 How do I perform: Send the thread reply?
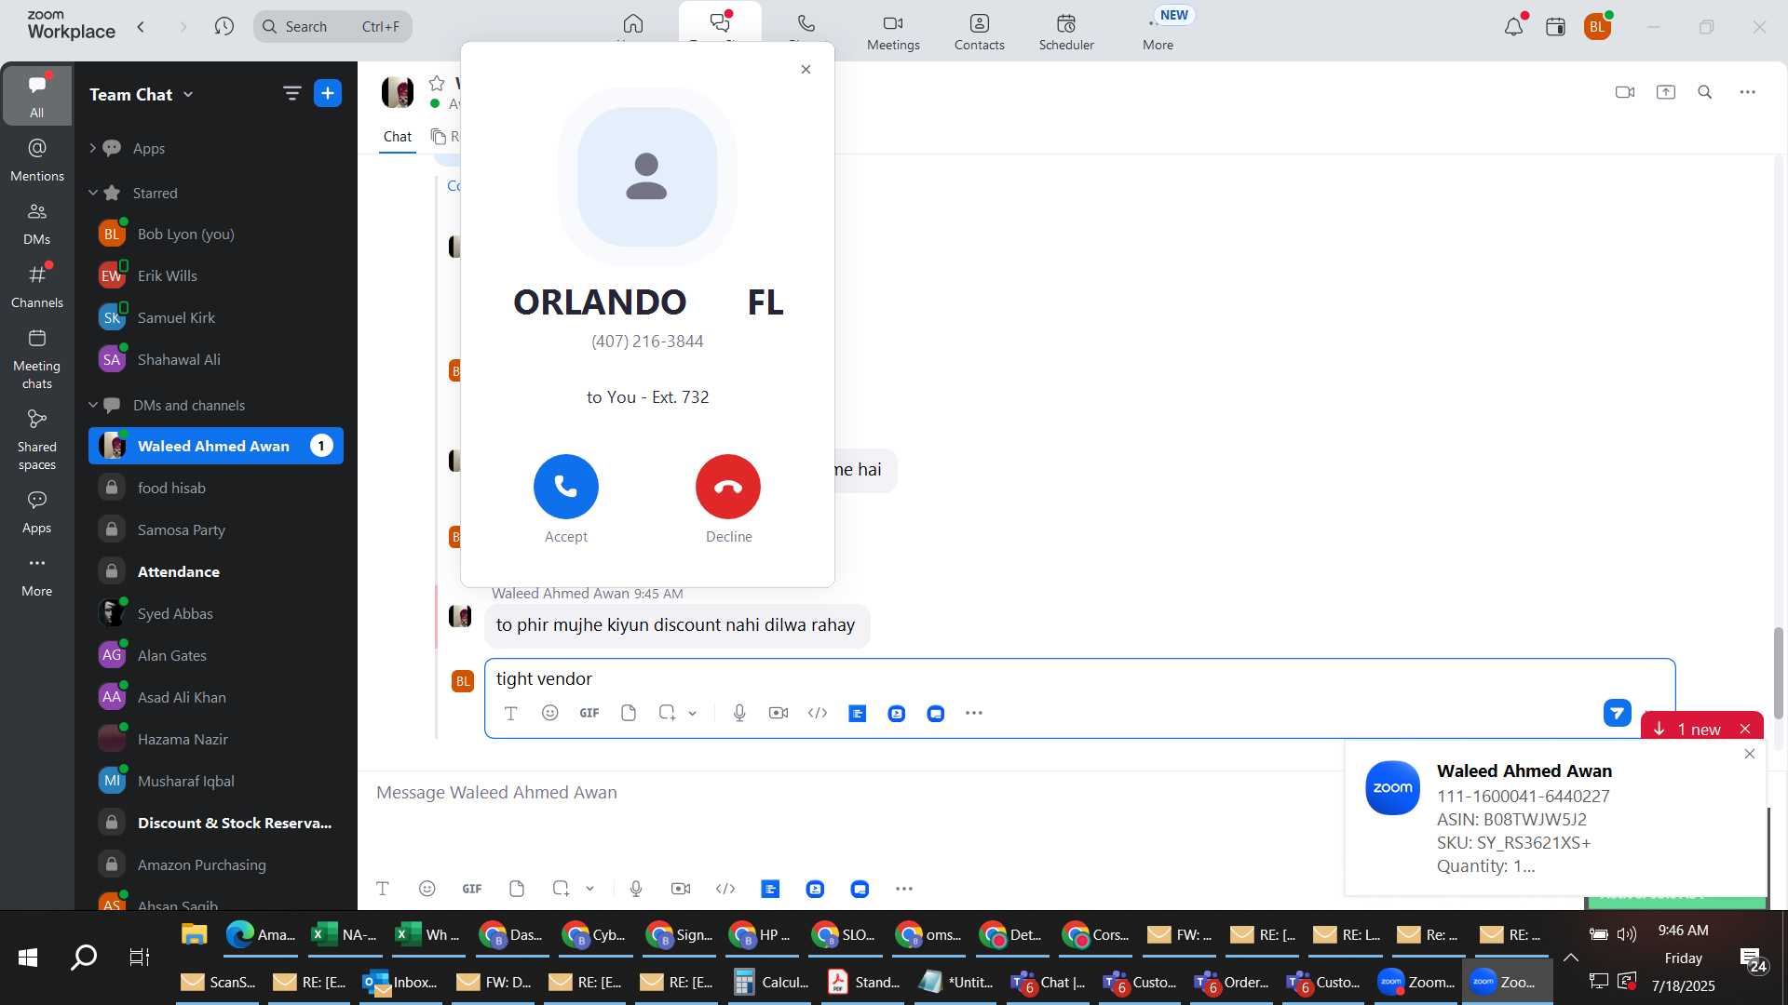coord(1618,714)
